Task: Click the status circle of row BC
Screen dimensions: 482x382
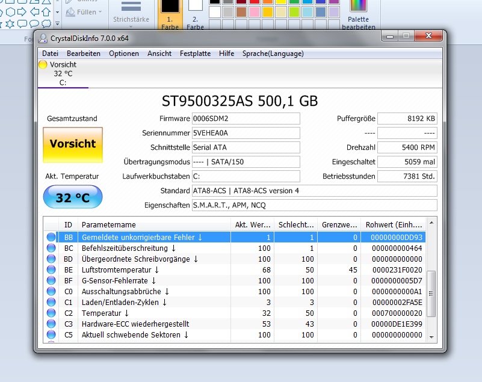Action: (51, 248)
